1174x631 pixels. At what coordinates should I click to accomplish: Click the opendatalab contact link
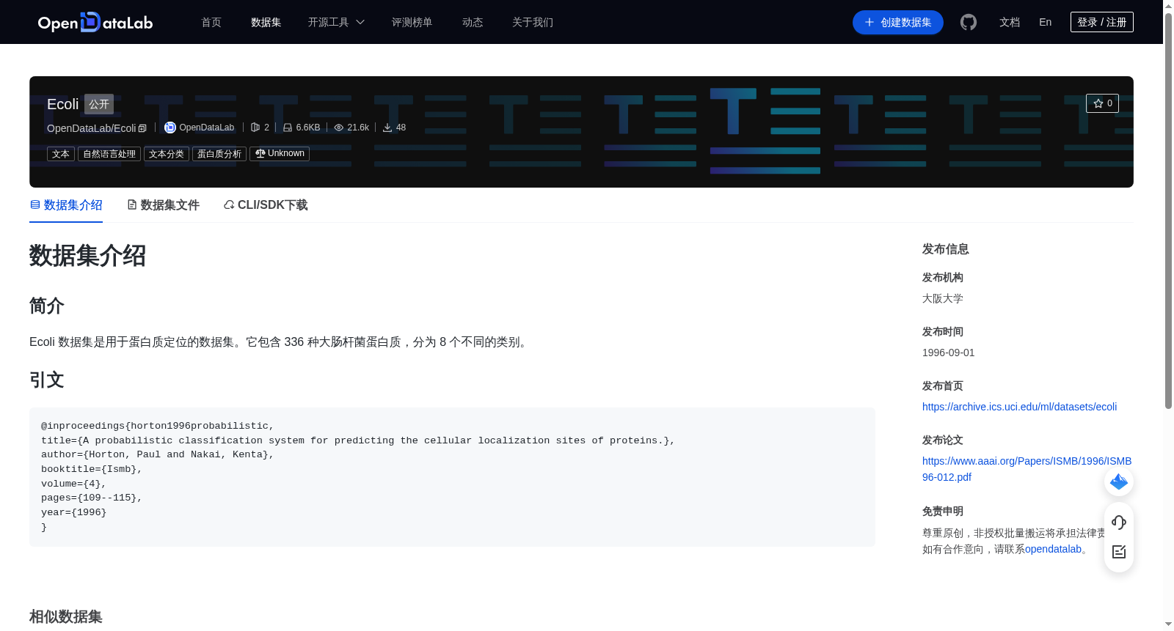(x=1053, y=549)
